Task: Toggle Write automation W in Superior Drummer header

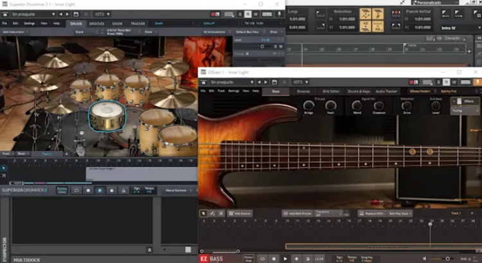Action: coord(255,14)
